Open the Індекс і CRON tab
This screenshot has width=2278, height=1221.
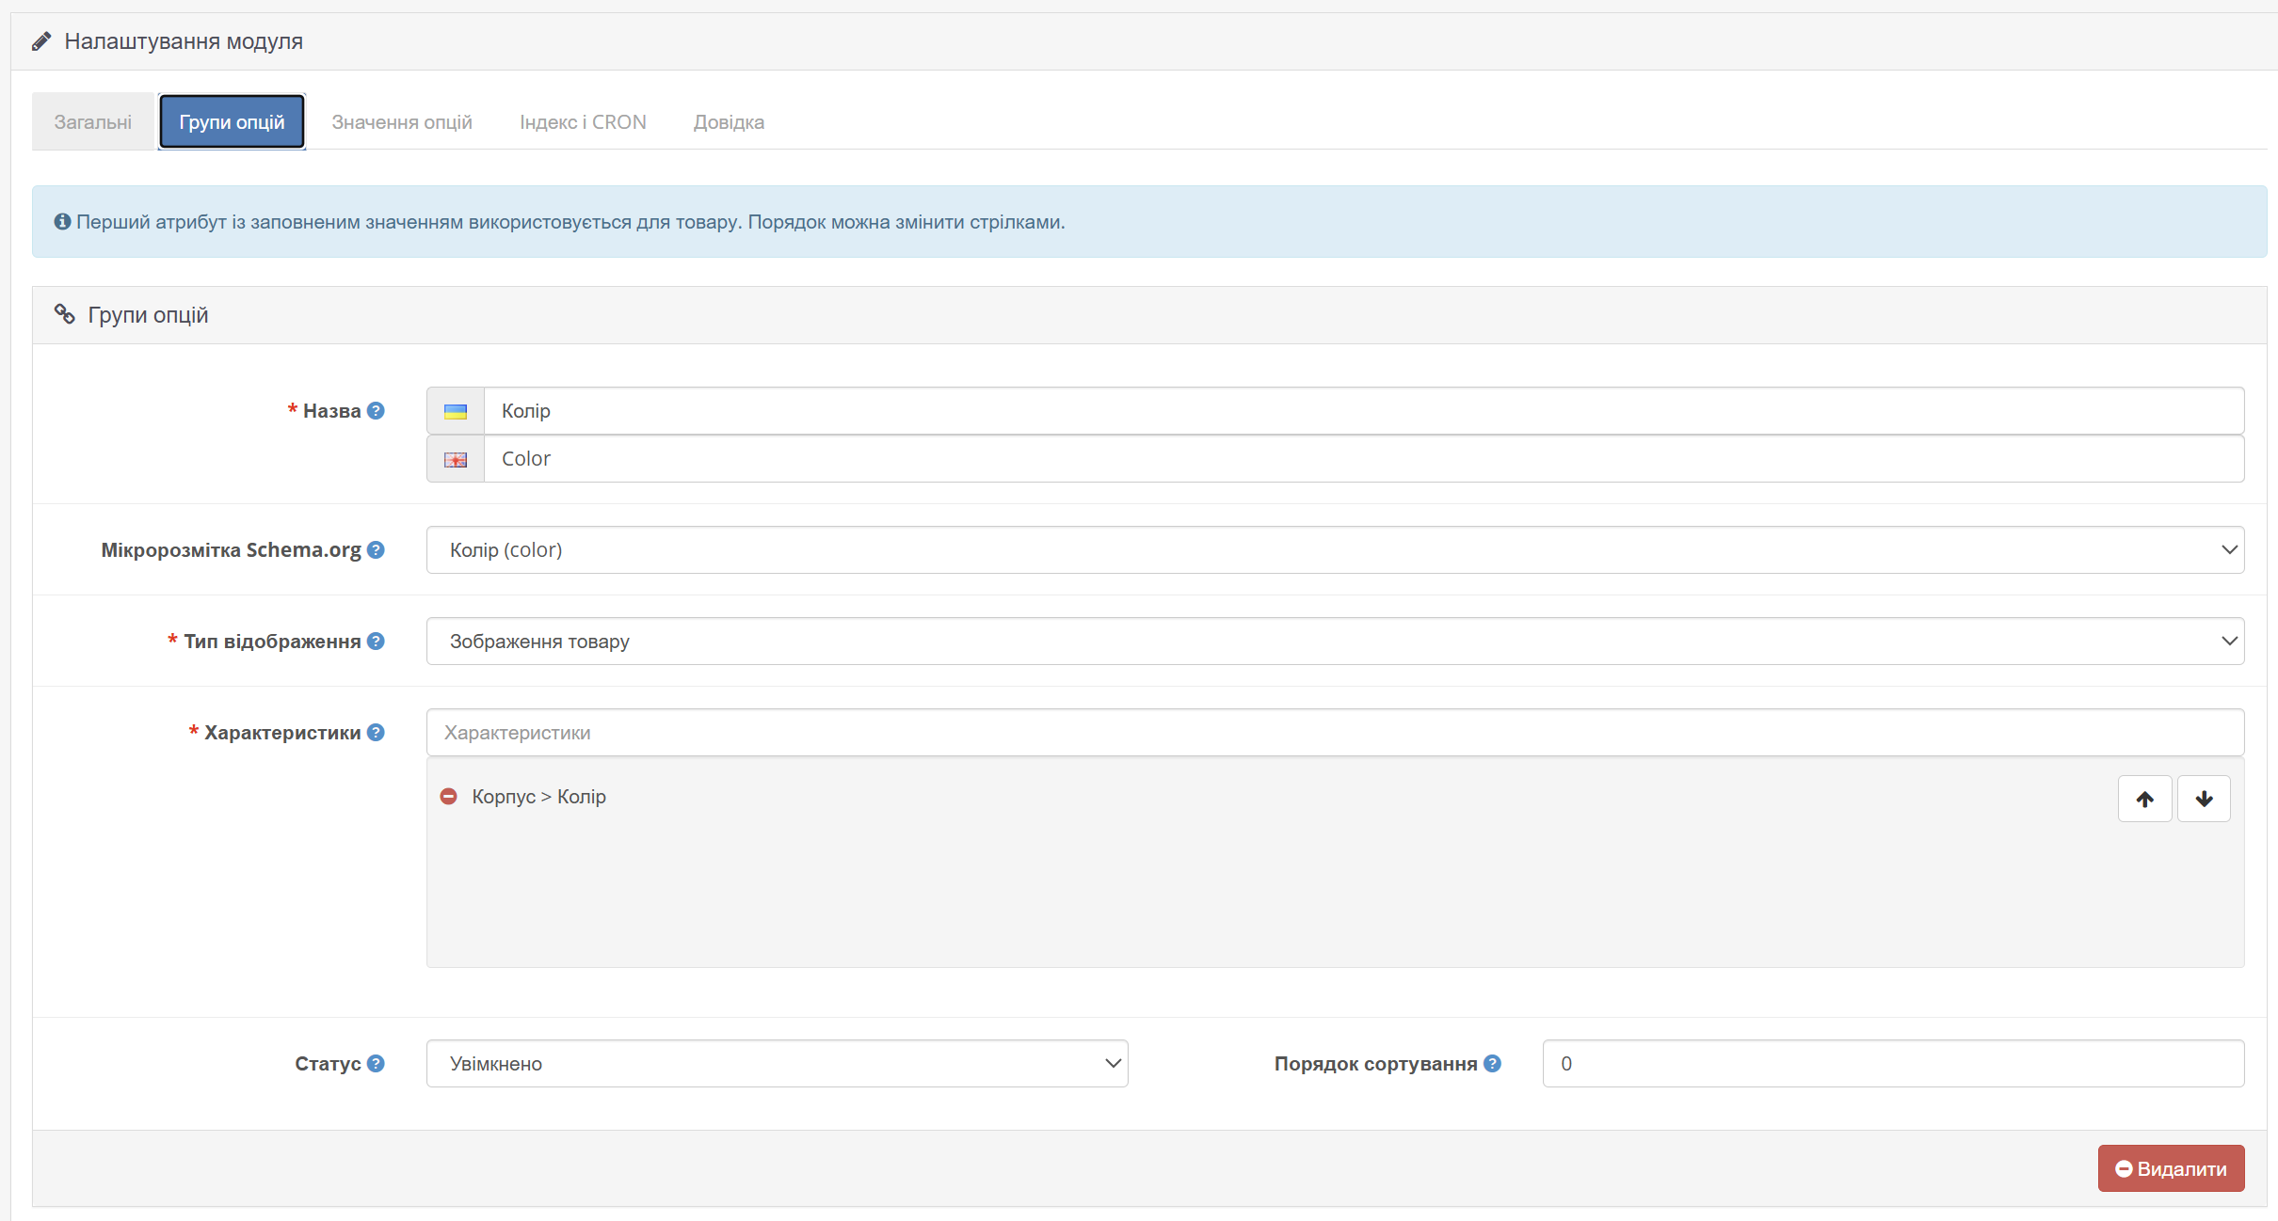pyautogui.click(x=583, y=122)
